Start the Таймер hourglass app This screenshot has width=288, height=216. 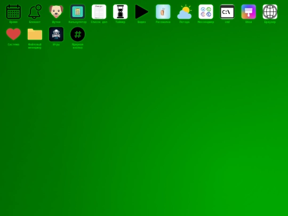pyautogui.click(x=121, y=12)
